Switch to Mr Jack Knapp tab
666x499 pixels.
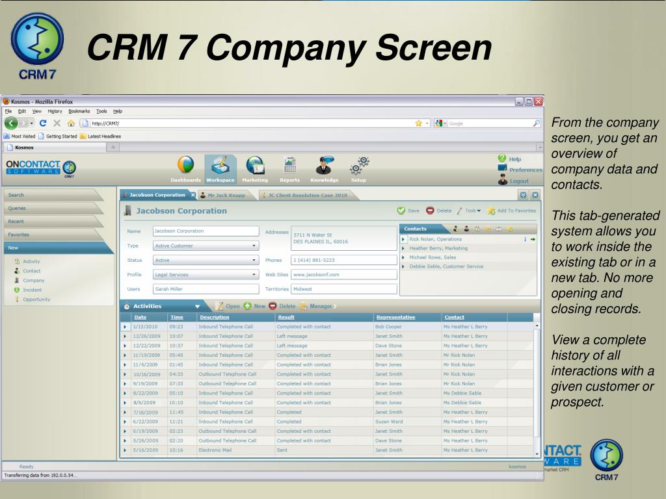(226, 195)
